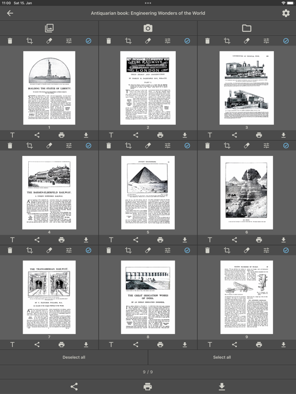The image size is (296, 394).
Task: Open adjustment sliders for page 4
Action: [x=69, y=146]
